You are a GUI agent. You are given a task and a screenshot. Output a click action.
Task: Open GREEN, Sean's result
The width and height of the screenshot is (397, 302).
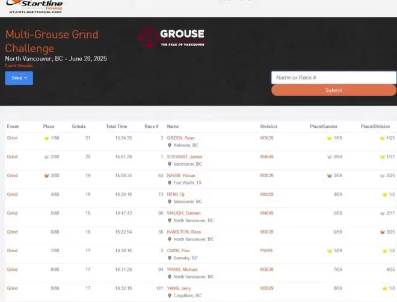click(x=181, y=138)
